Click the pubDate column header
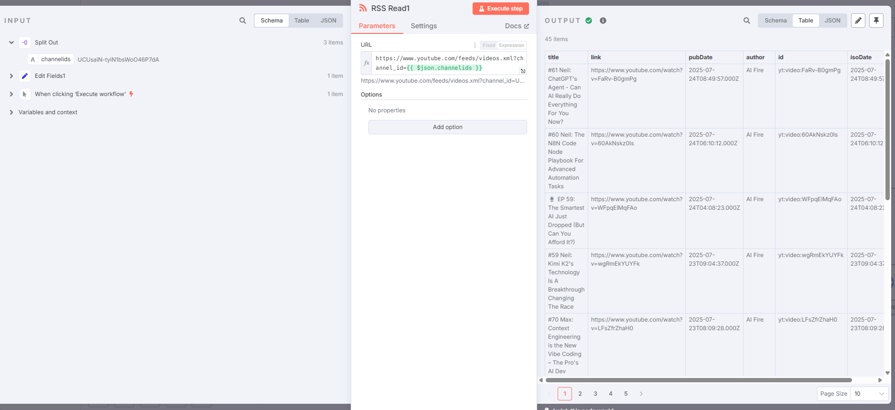Screen dimensions: 895x410 coord(714,57)
